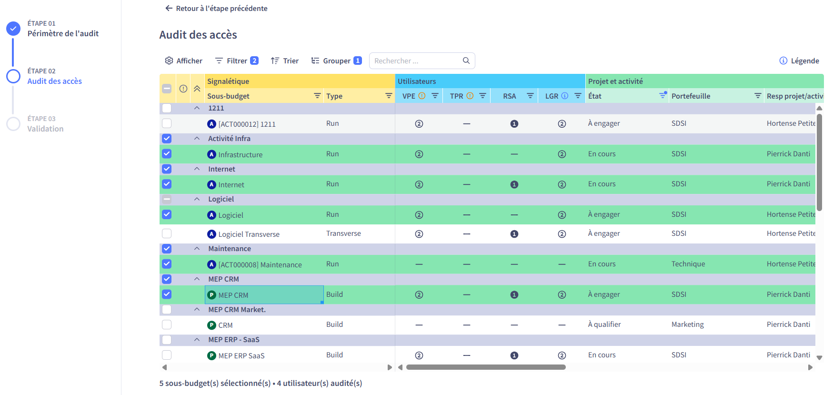Click the alert circle icon in table header
Screen dimensions: 833x395
coord(183,89)
